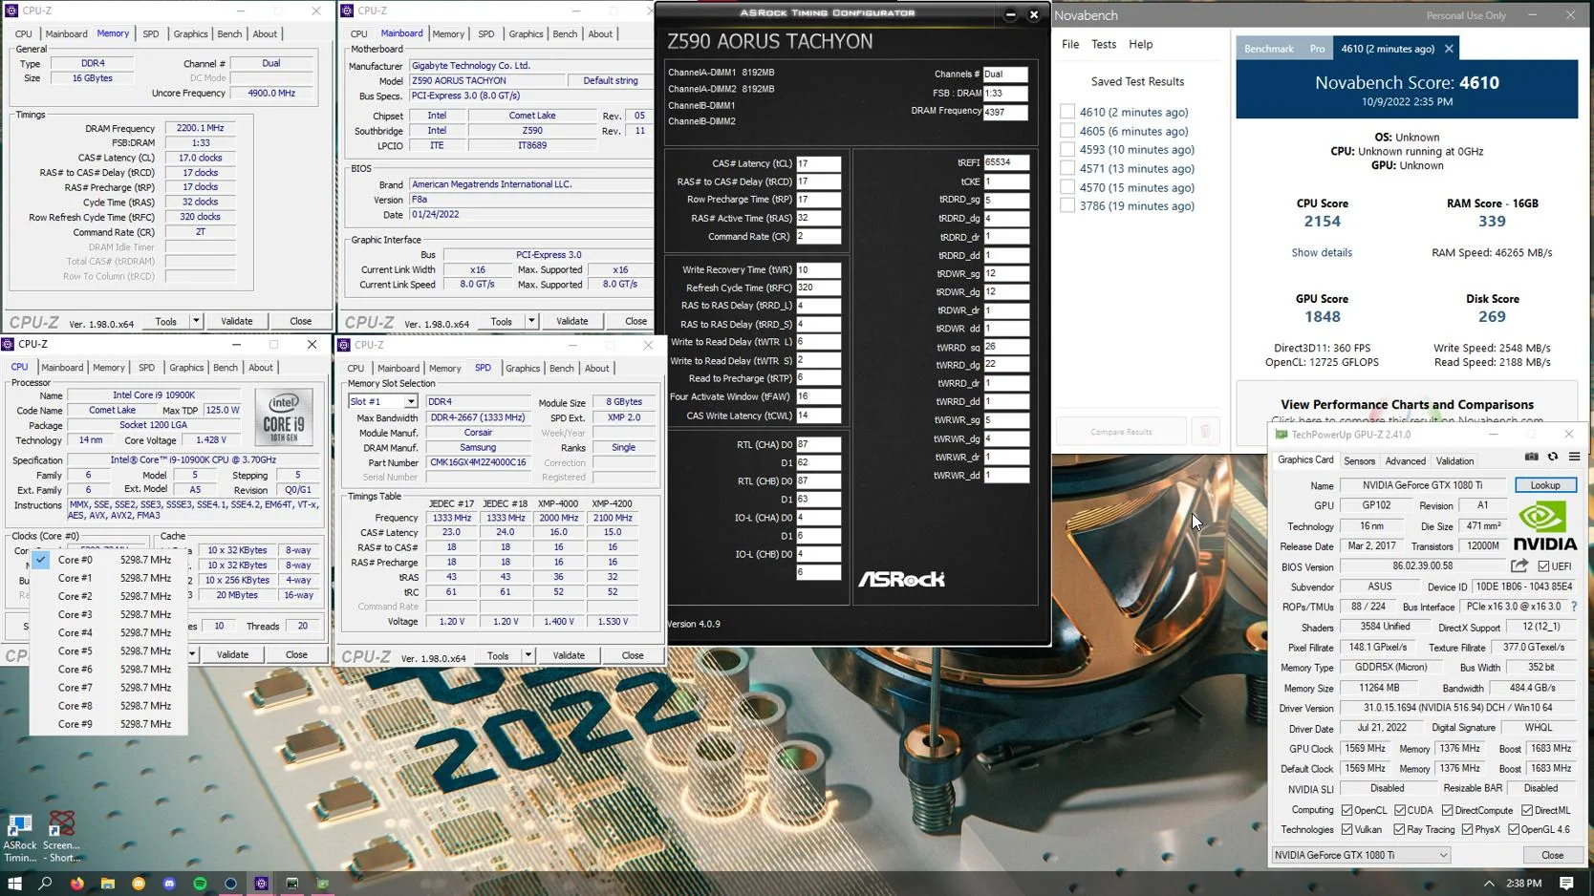Open Firefox from the taskbar
The width and height of the screenshot is (1594, 896).
tap(76, 884)
